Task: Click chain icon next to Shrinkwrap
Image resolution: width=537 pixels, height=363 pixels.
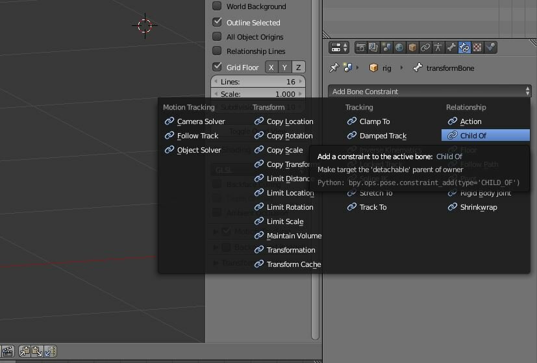Action: (x=453, y=207)
